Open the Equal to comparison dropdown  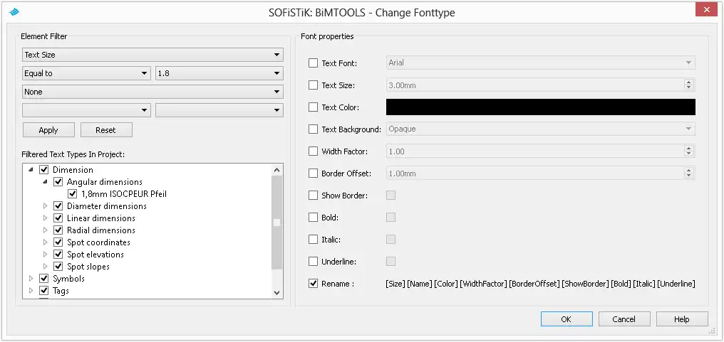click(x=85, y=73)
